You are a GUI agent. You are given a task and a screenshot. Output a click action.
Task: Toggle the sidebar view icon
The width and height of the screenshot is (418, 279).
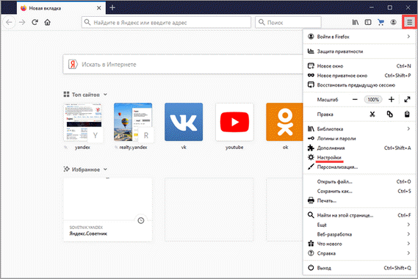(x=368, y=22)
